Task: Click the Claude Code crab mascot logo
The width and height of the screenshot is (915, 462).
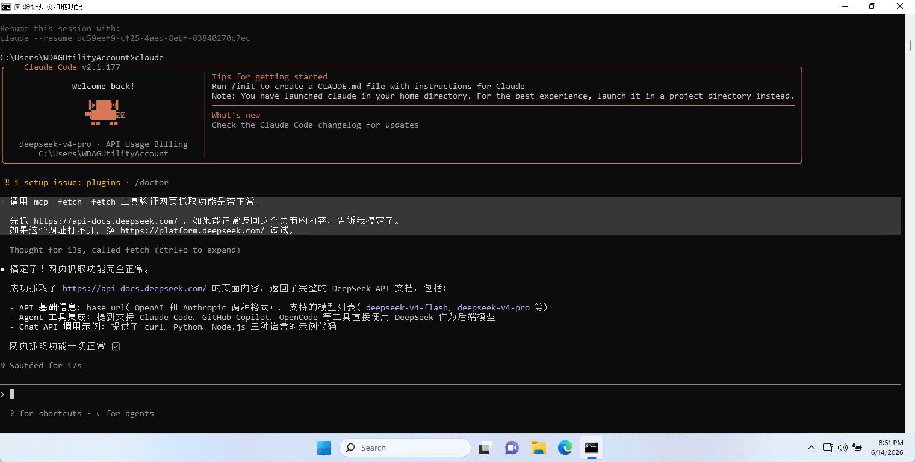Action: 105,112
